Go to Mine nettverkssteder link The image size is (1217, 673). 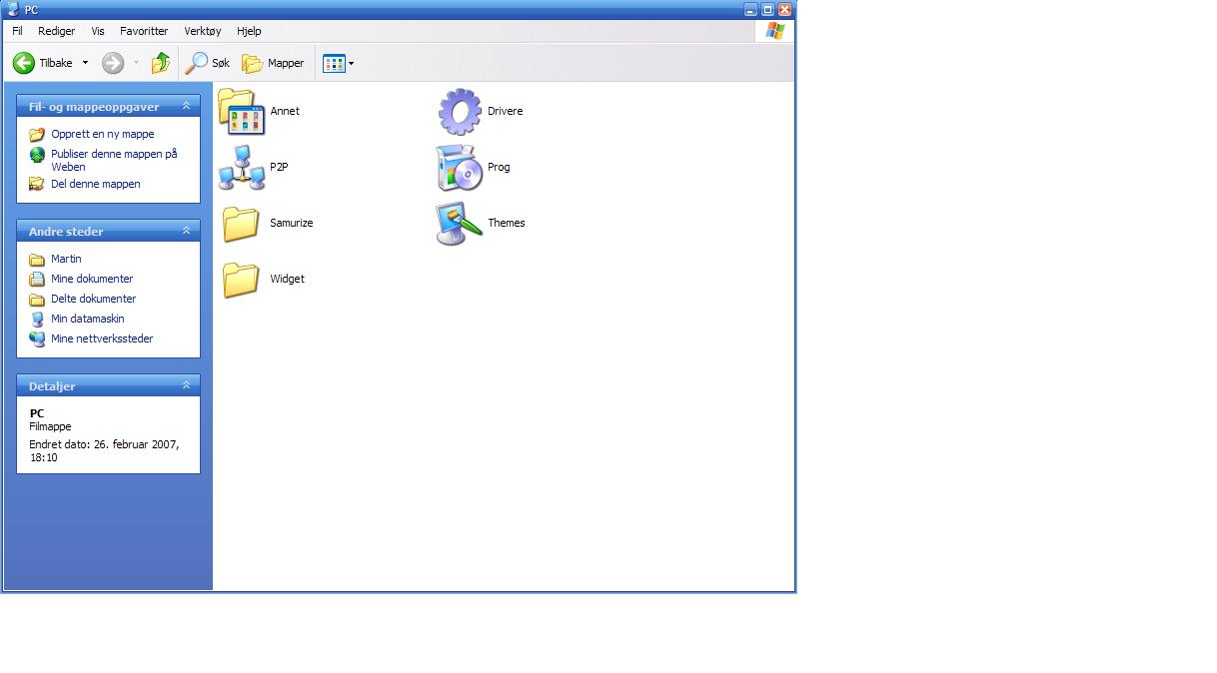(x=102, y=338)
